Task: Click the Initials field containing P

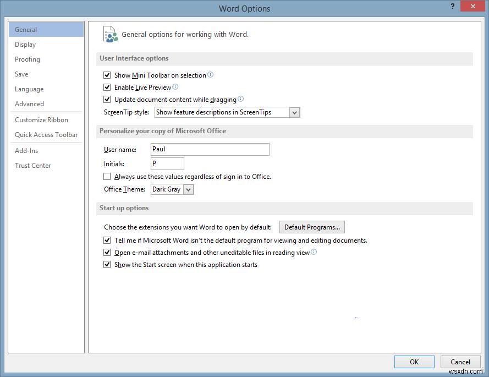Action: (167, 163)
